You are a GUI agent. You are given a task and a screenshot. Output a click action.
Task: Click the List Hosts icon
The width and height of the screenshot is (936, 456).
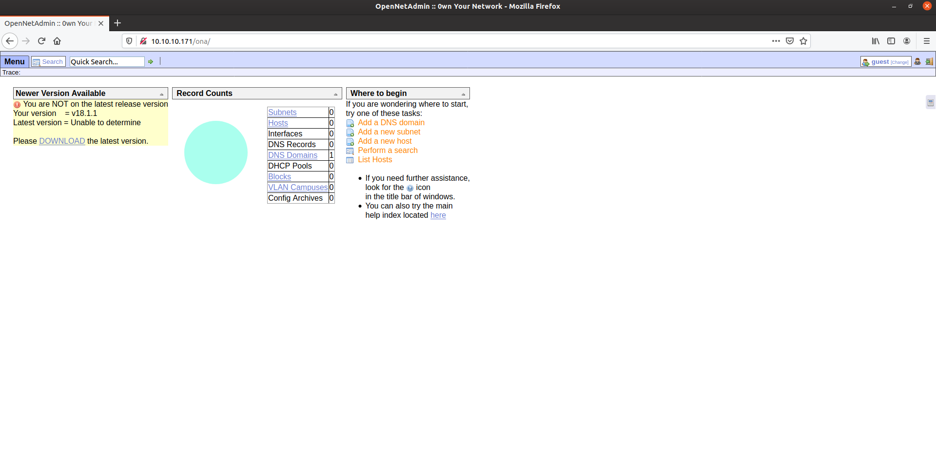pyautogui.click(x=350, y=160)
